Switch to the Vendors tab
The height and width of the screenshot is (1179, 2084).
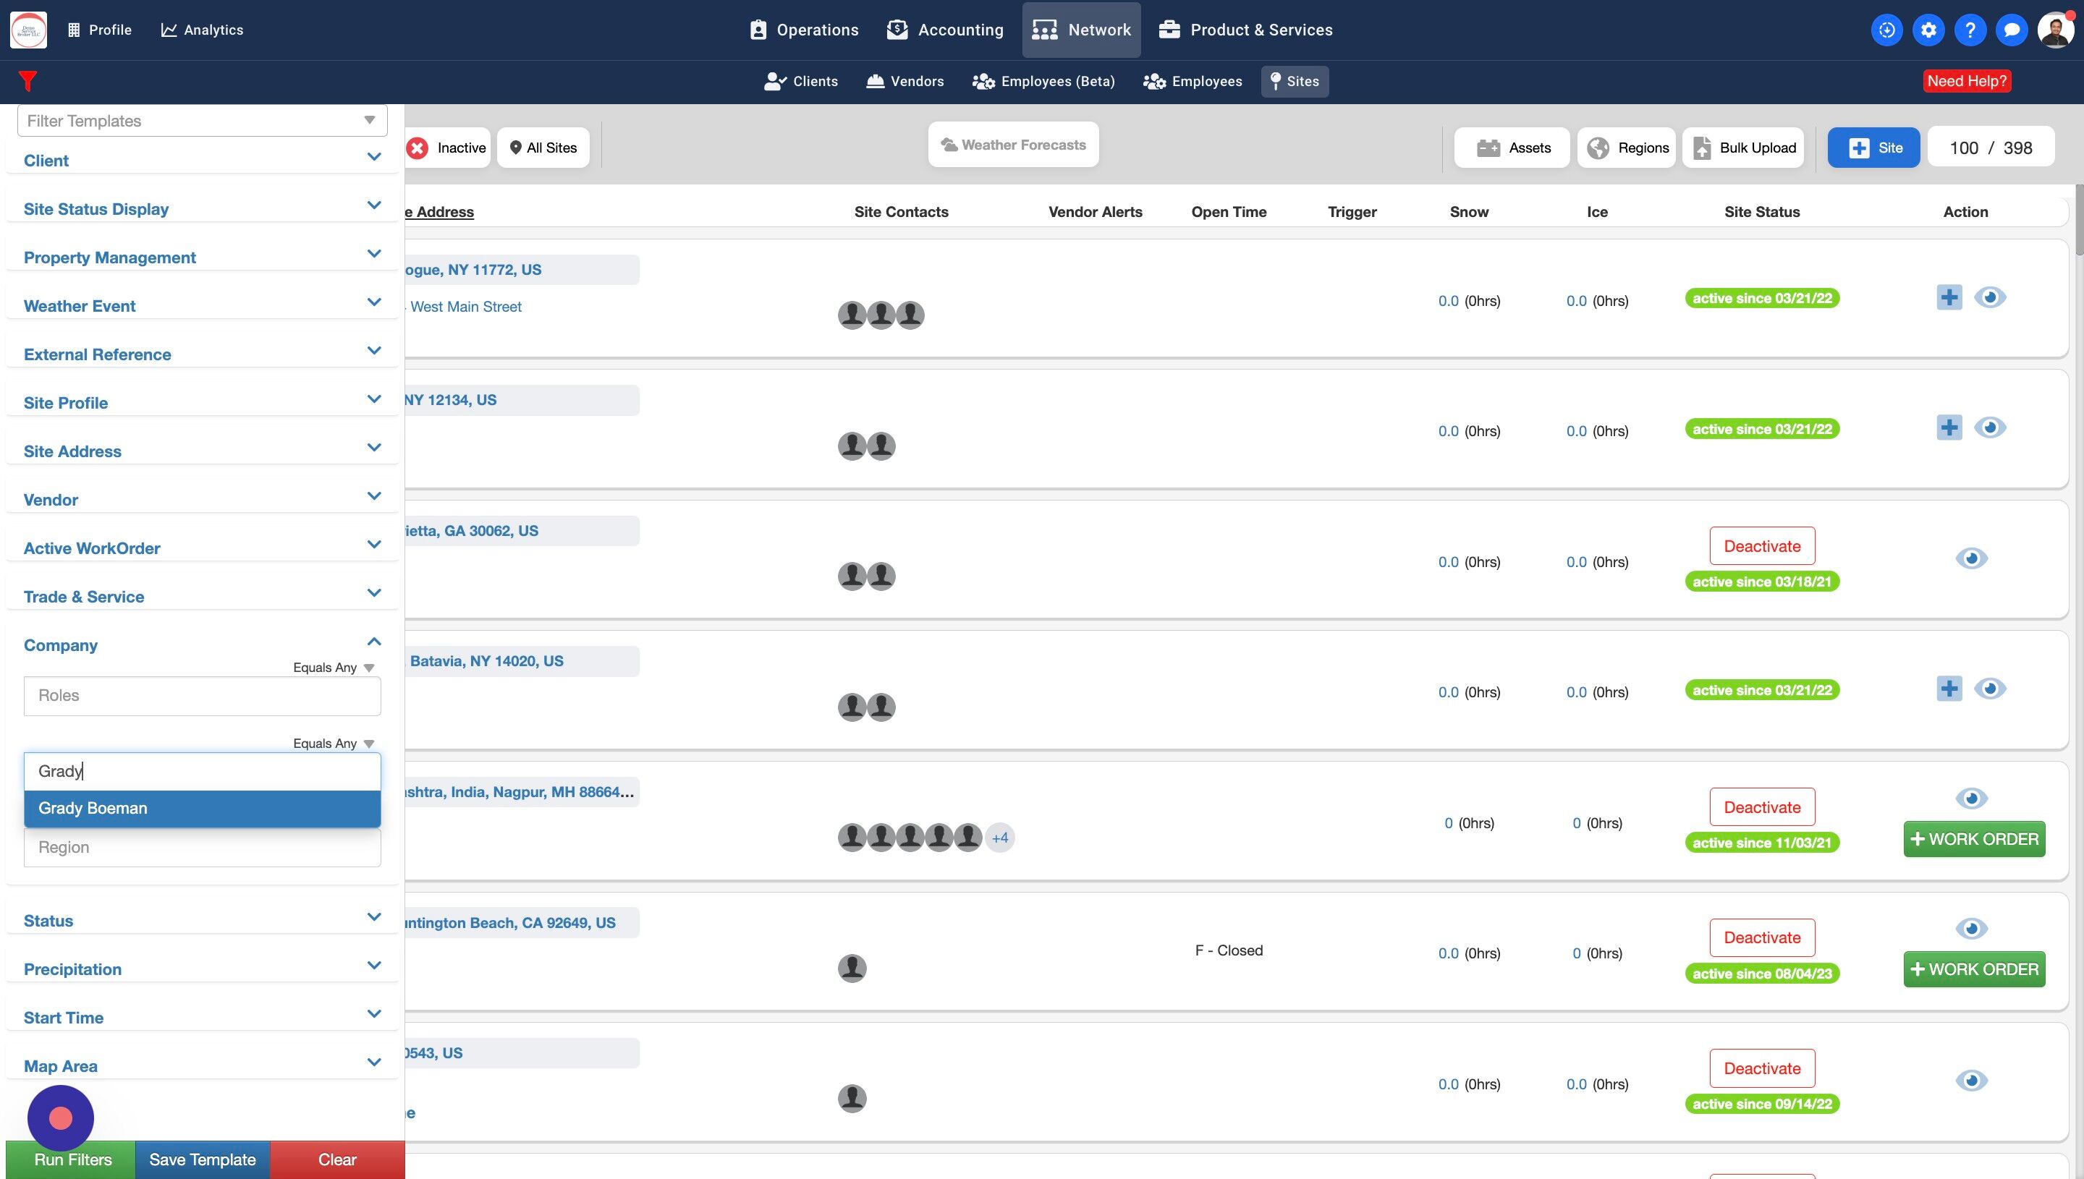(x=905, y=81)
